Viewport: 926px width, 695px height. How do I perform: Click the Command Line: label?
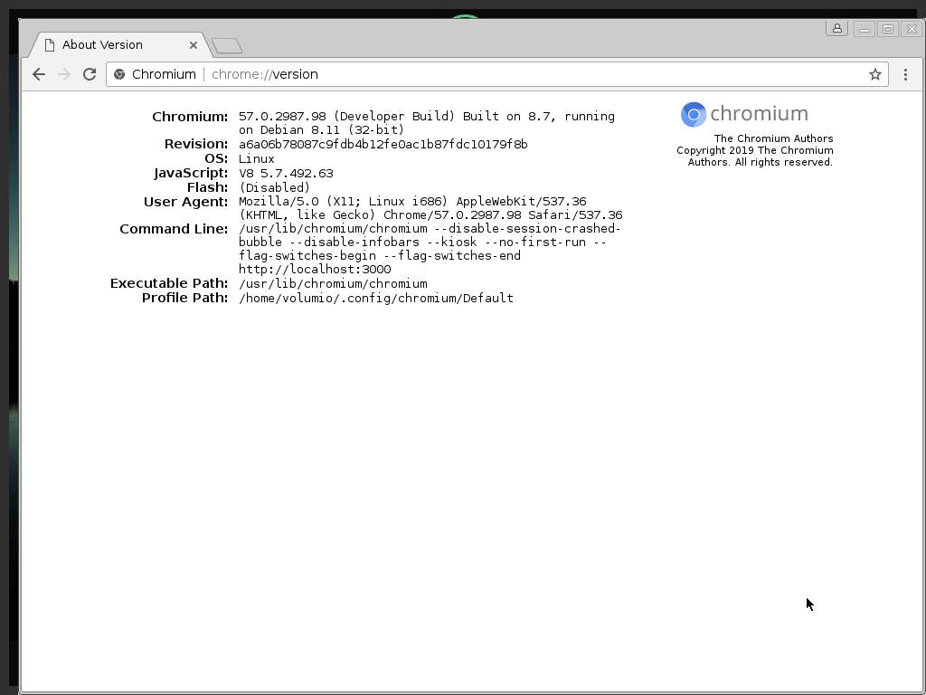(x=174, y=229)
